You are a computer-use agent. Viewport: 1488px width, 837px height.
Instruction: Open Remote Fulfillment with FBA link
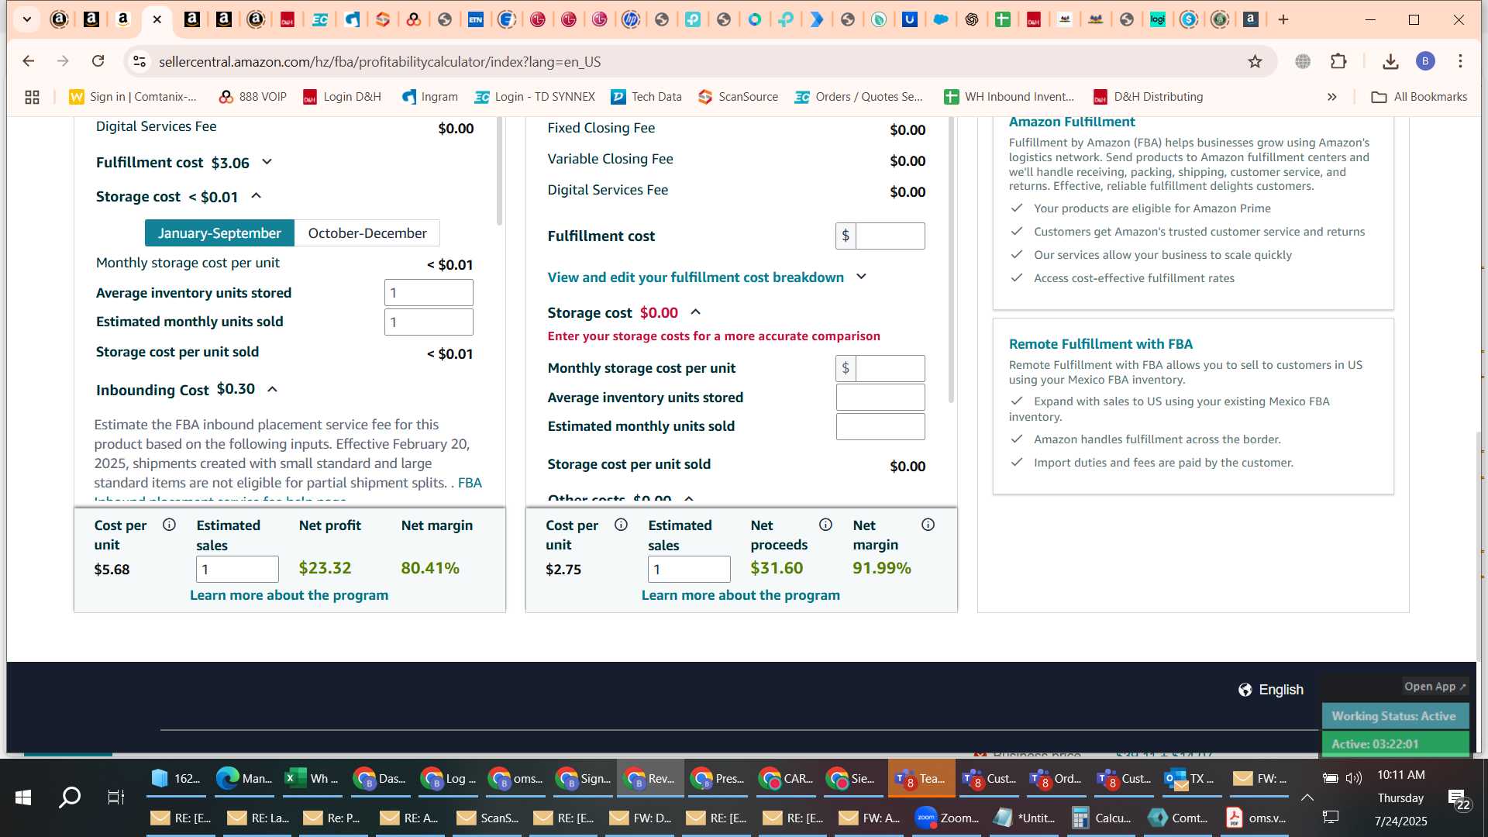[1100, 344]
